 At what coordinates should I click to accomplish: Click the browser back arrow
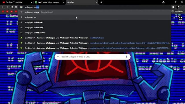click(3, 7)
